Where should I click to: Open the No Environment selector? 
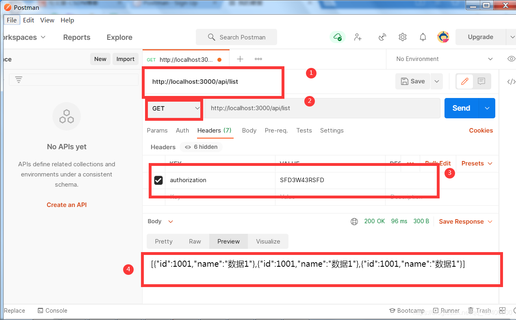(x=444, y=59)
